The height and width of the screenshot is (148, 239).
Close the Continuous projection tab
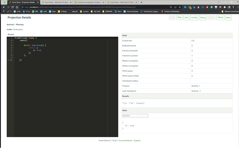click(x=104, y=2)
